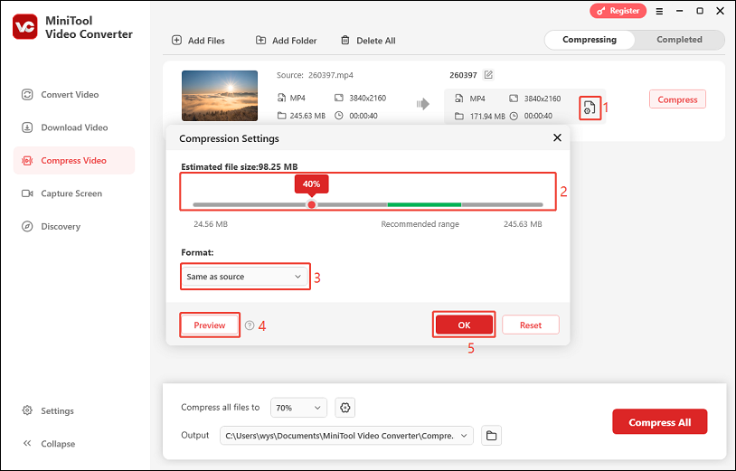Click the help question mark next to Preview

click(250, 325)
